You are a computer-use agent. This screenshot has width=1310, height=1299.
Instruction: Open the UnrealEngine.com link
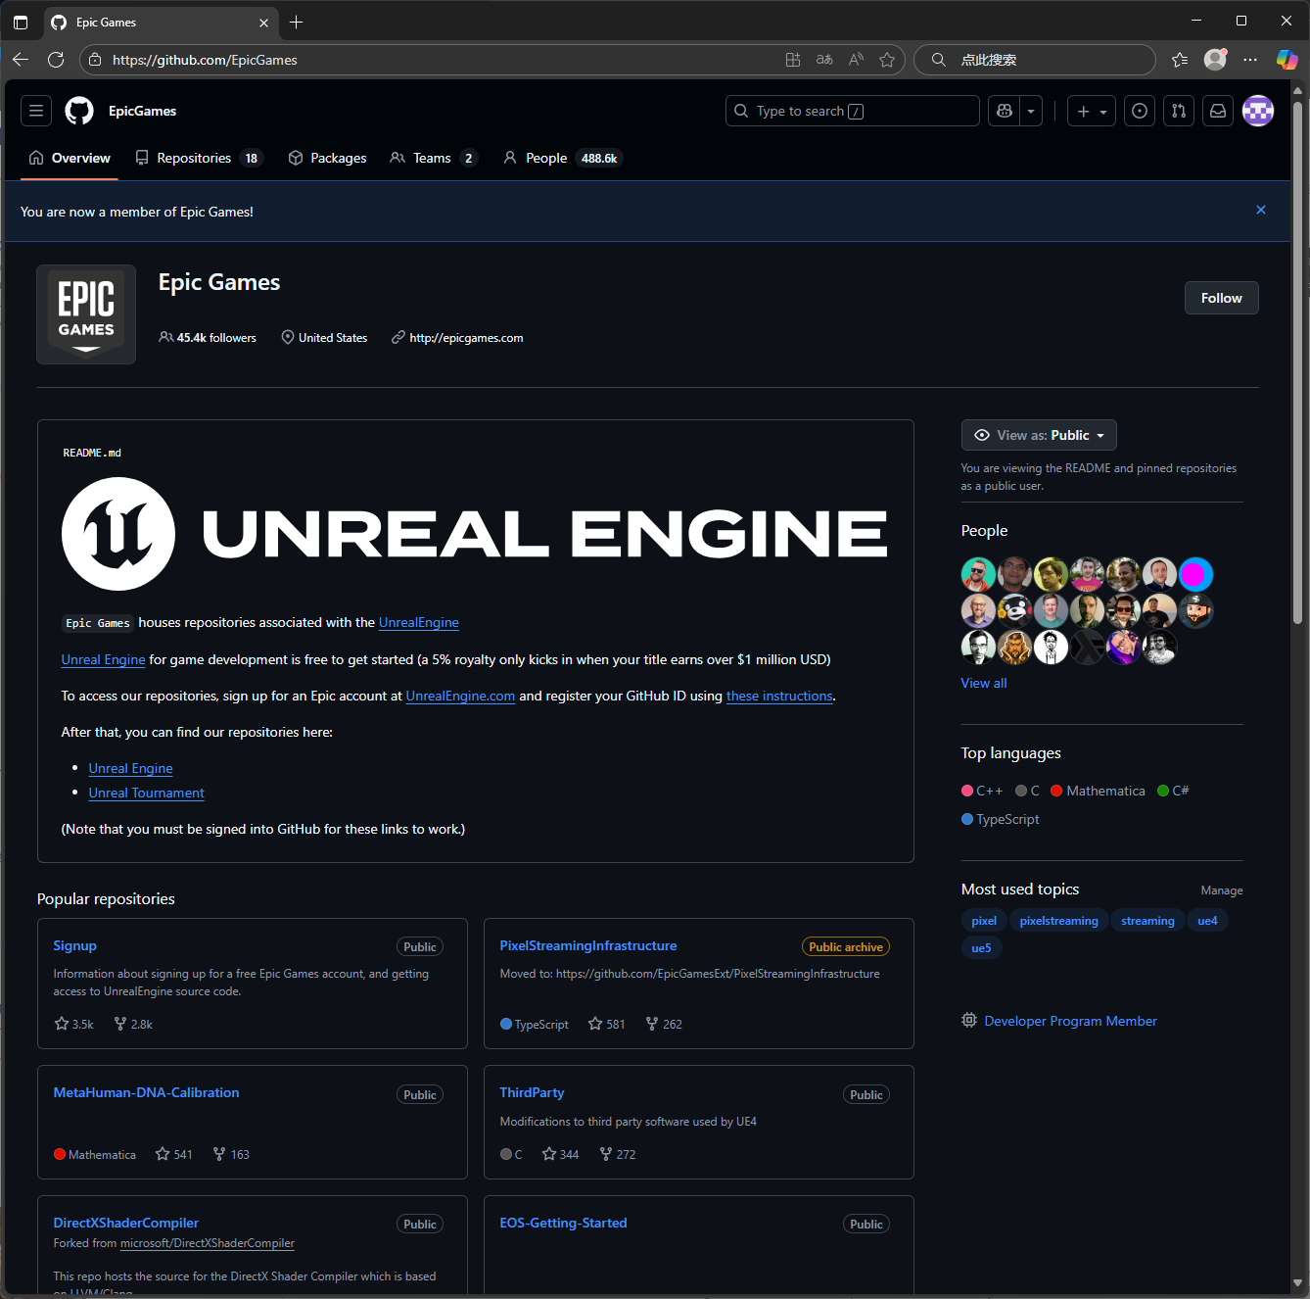[460, 696]
